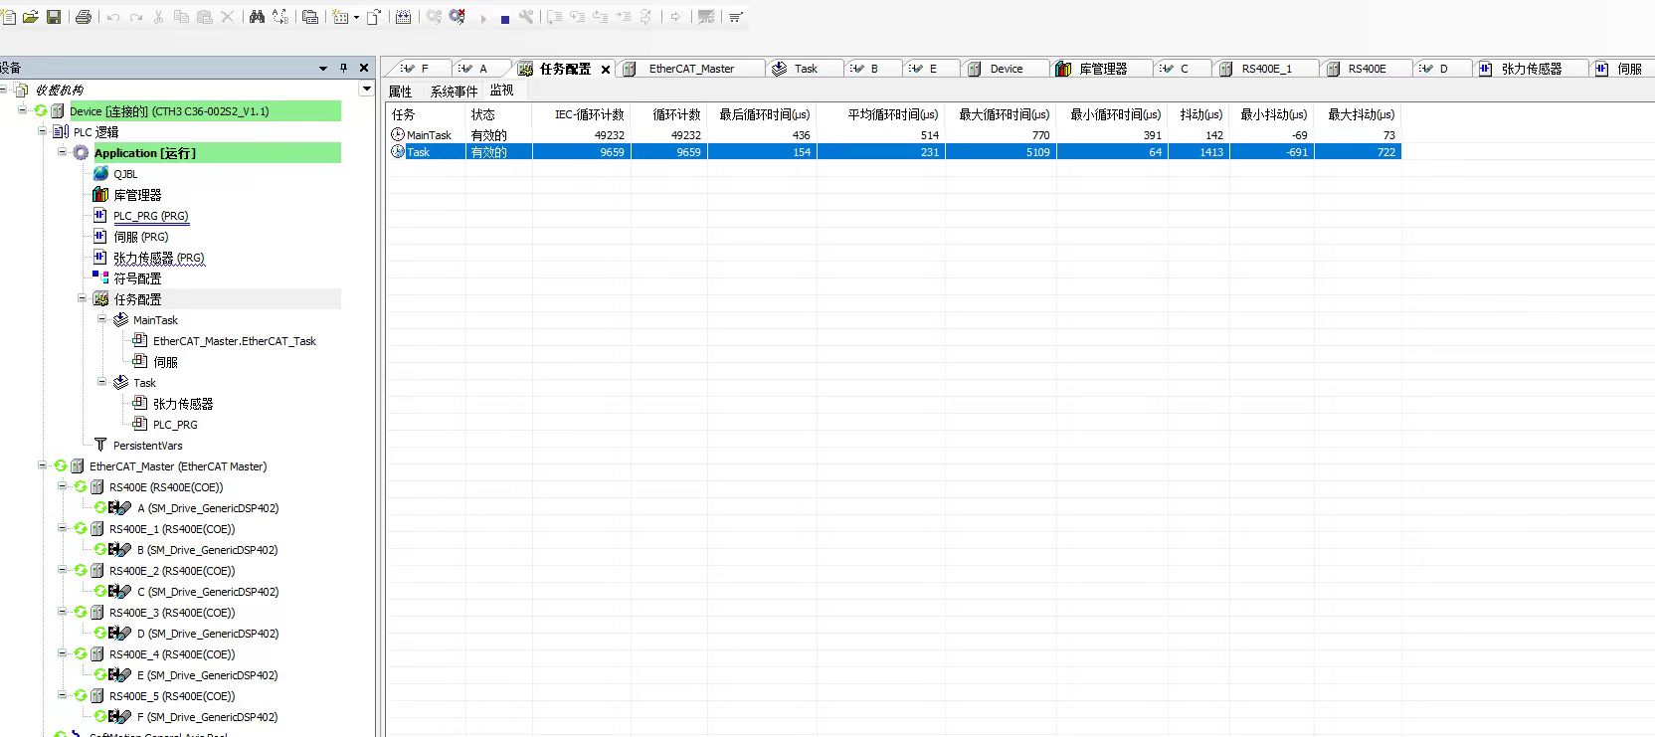Image resolution: width=1655 pixels, height=737 pixels.
Task: Select PLC_PRG (PRG) in the device tree
Action: (150, 216)
